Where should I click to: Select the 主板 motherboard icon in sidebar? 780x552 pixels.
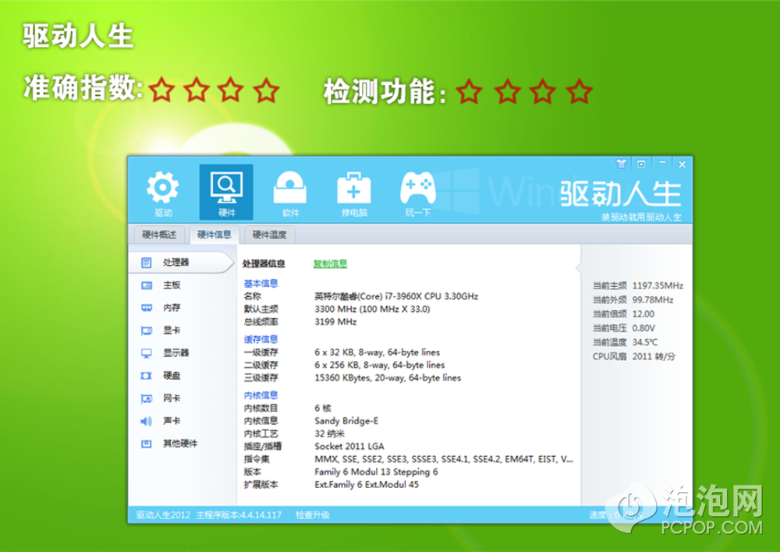pyautogui.click(x=147, y=285)
